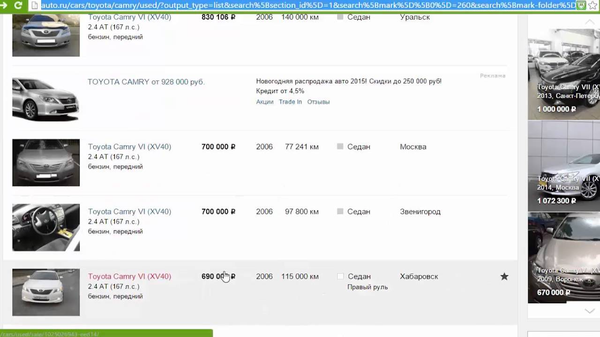This screenshot has width=600, height=337.
Task: Click the Реклама label
Action: (x=493, y=76)
